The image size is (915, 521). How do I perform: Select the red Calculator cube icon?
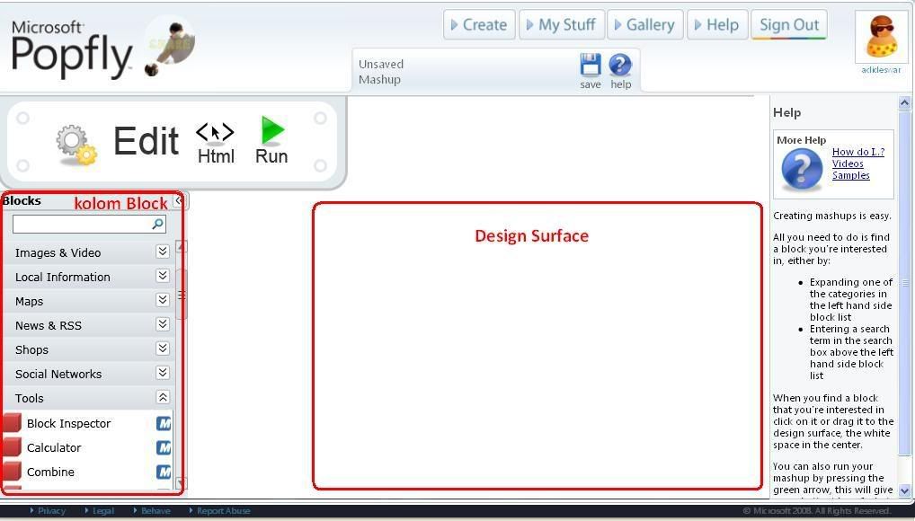point(13,447)
